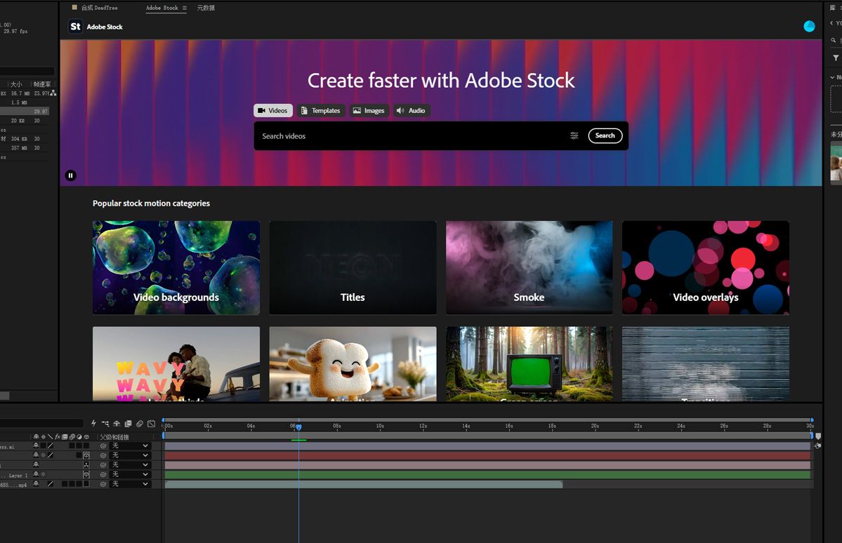Toggle 3D layer switch for ess.ai layer
The width and height of the screenshot is (842, 543).
(x=86, y=446)
